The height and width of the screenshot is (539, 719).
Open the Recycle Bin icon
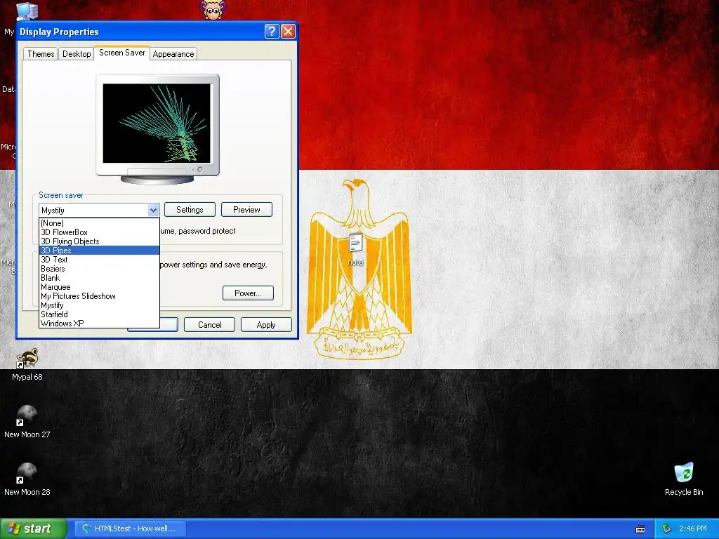coord(684,479)
